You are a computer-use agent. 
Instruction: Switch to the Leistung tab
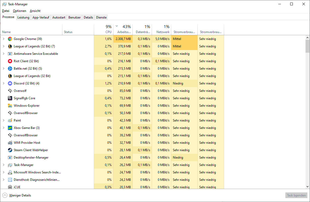click(x=23, y=17)
